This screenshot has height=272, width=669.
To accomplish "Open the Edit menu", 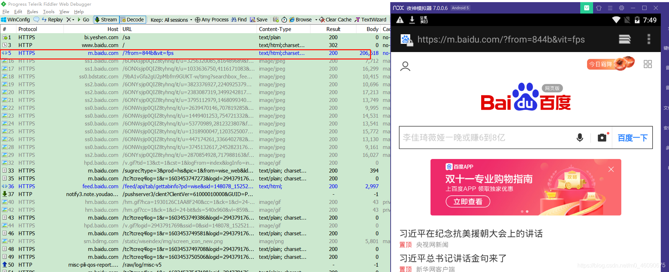I will [18, 12].
